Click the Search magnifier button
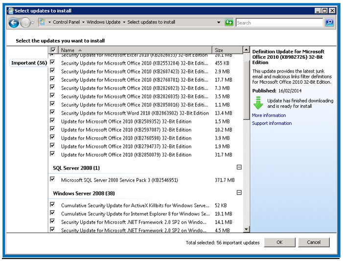This screenshot has width=343, height=261. tap(329, 23)
